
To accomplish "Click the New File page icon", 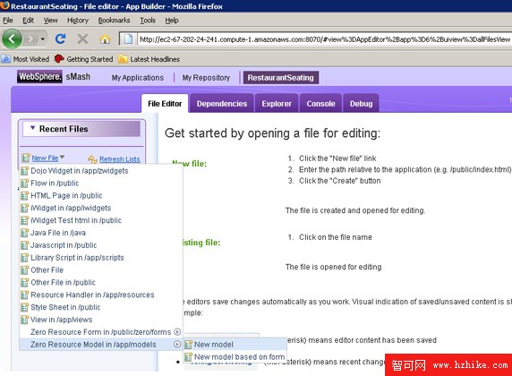I will (x=26, y=158).
